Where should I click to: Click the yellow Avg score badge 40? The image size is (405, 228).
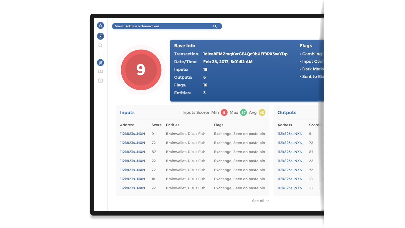coord(262,113)
